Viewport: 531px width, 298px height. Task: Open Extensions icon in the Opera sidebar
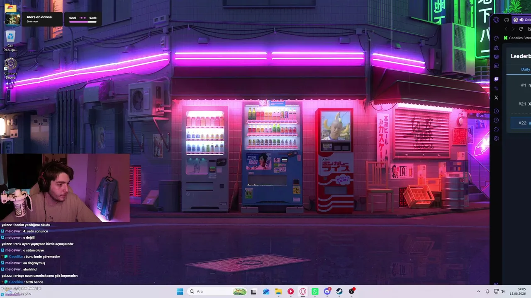click(x=496, y=129)
